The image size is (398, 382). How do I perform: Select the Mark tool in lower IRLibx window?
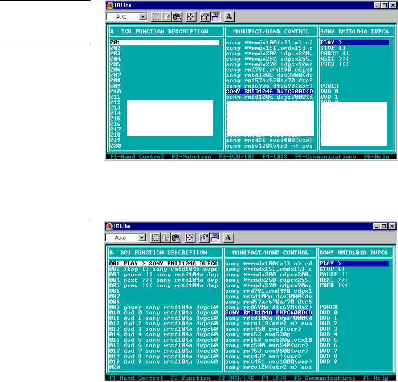click(x=155, y=238)
